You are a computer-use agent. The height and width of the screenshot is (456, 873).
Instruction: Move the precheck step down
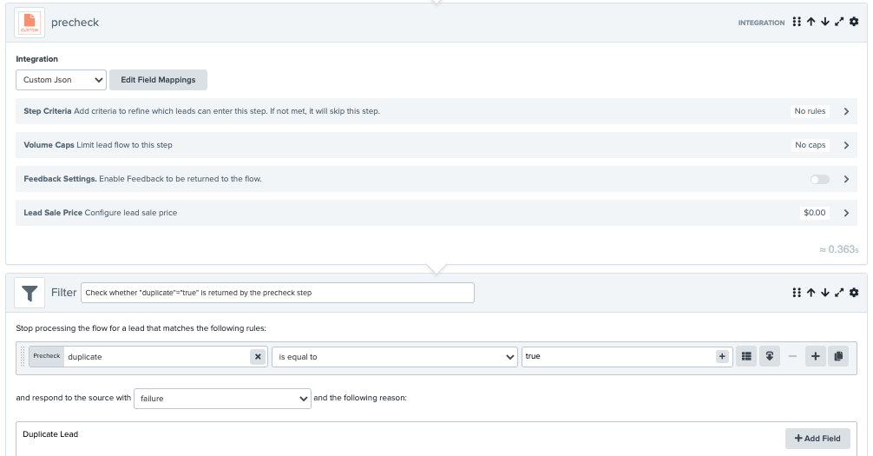[825, 22]
